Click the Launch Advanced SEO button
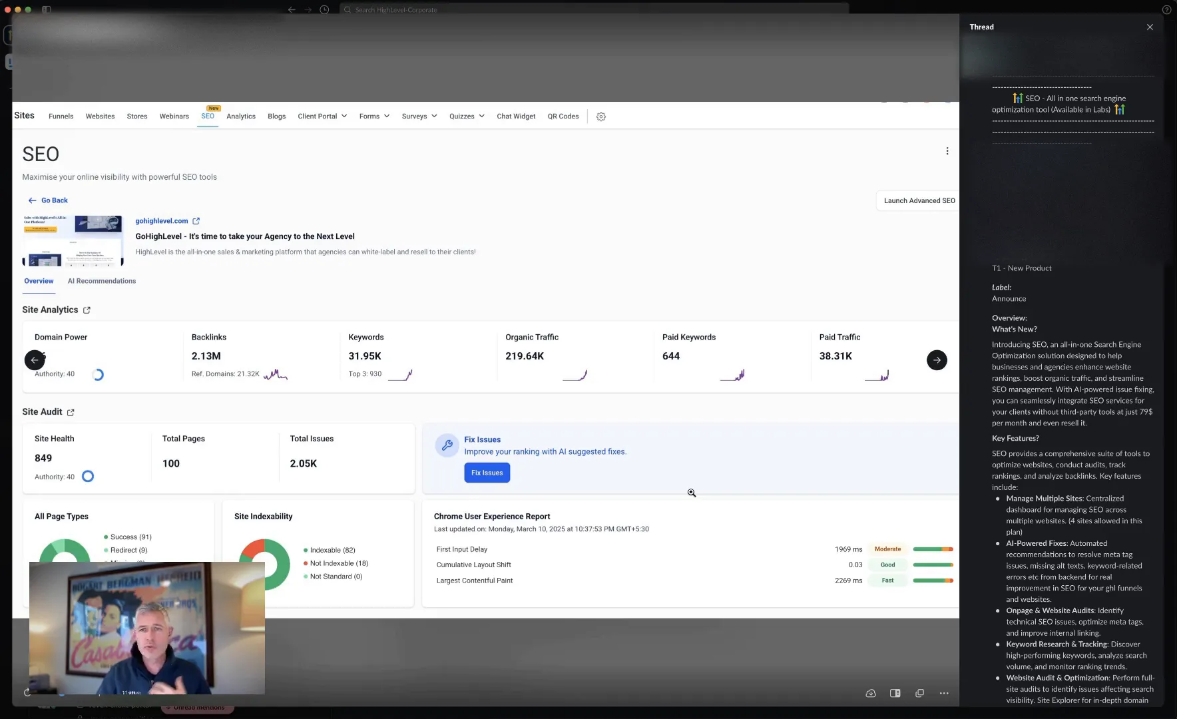This screenshot has height=719, width=1177. coord(919,200)
